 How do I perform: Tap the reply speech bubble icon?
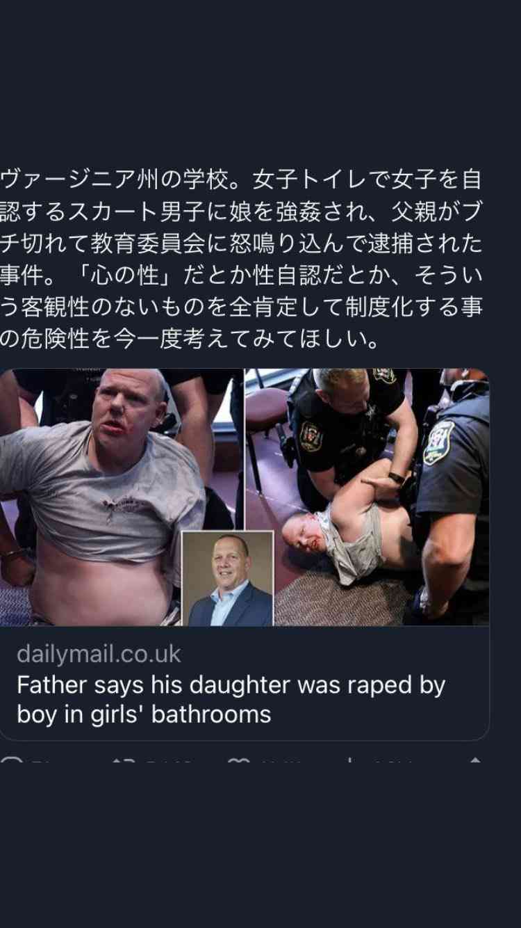point(11,760)
